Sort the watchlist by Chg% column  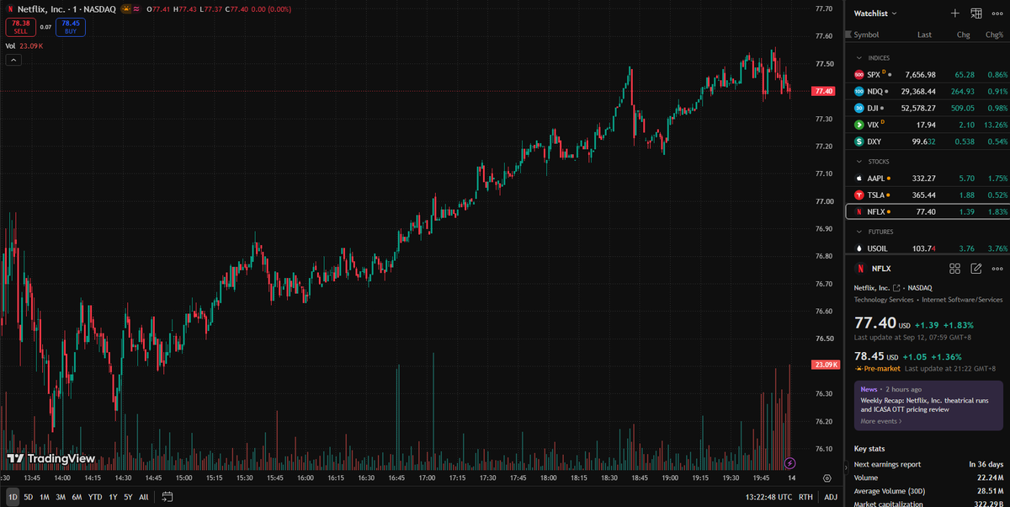point(994,35)
